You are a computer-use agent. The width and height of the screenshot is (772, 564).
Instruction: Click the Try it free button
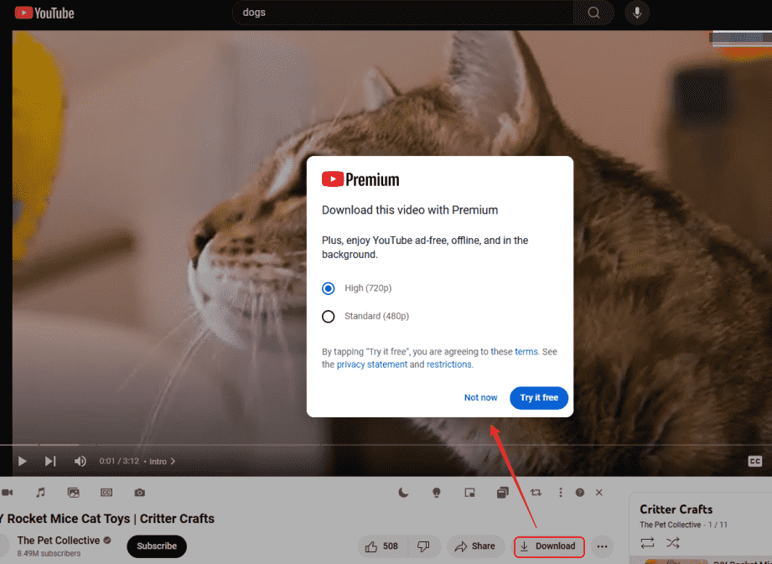pos(539,398)
